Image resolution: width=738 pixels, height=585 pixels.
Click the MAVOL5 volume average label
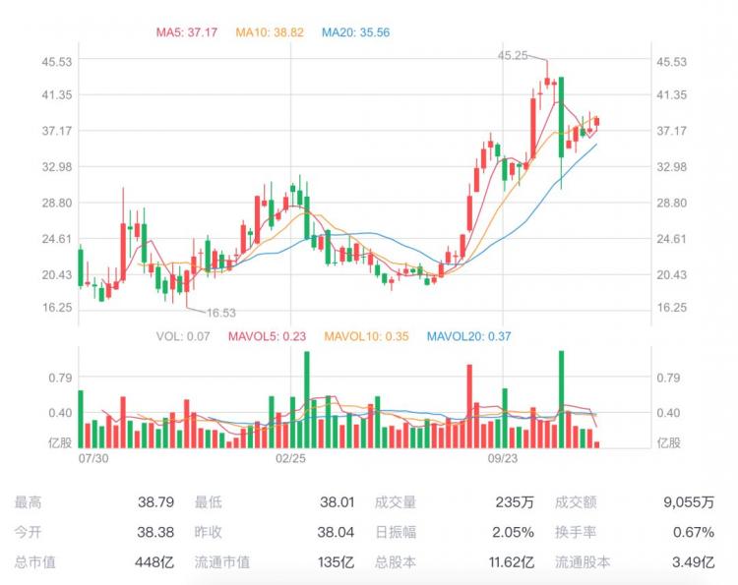[x=266, y=336]
